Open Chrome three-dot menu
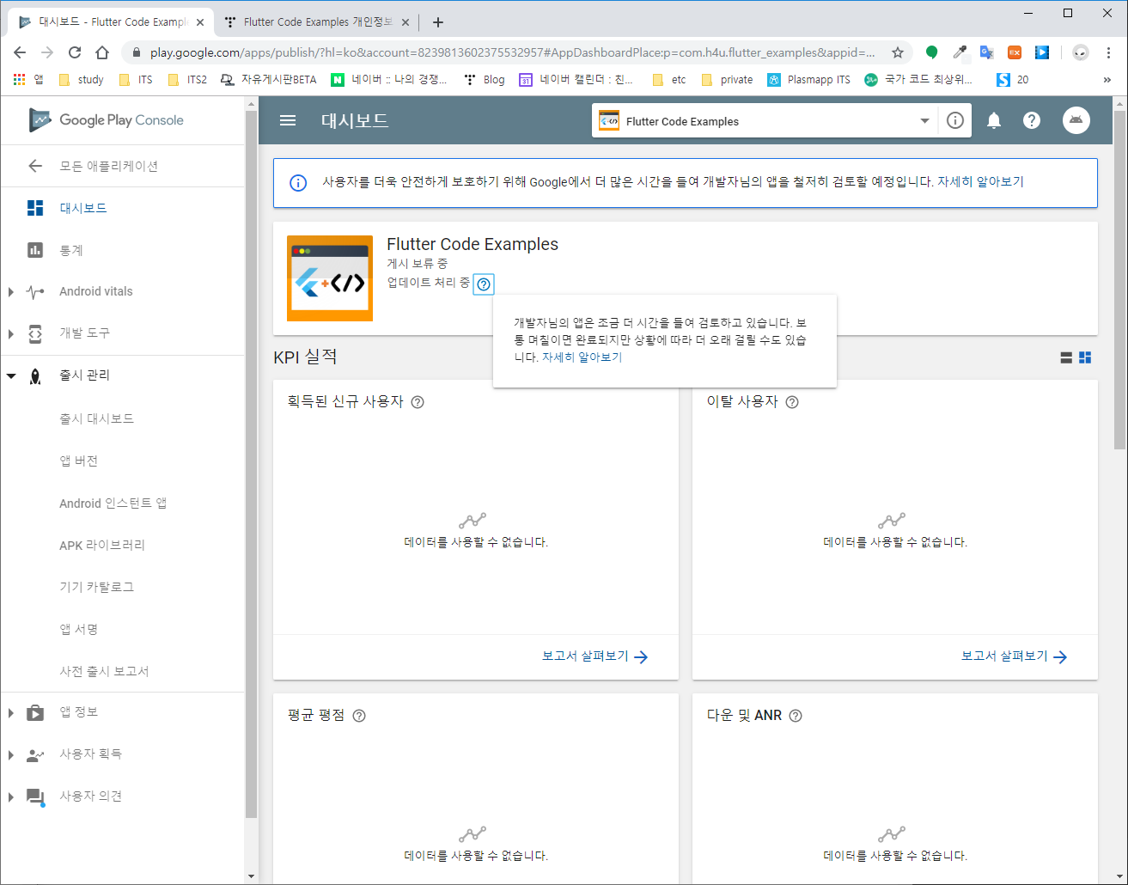 click(x=1109, y=52)
